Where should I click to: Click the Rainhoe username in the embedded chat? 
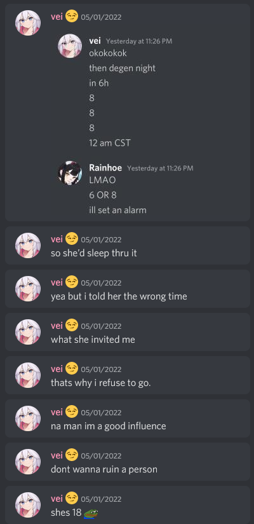[105, 168]
